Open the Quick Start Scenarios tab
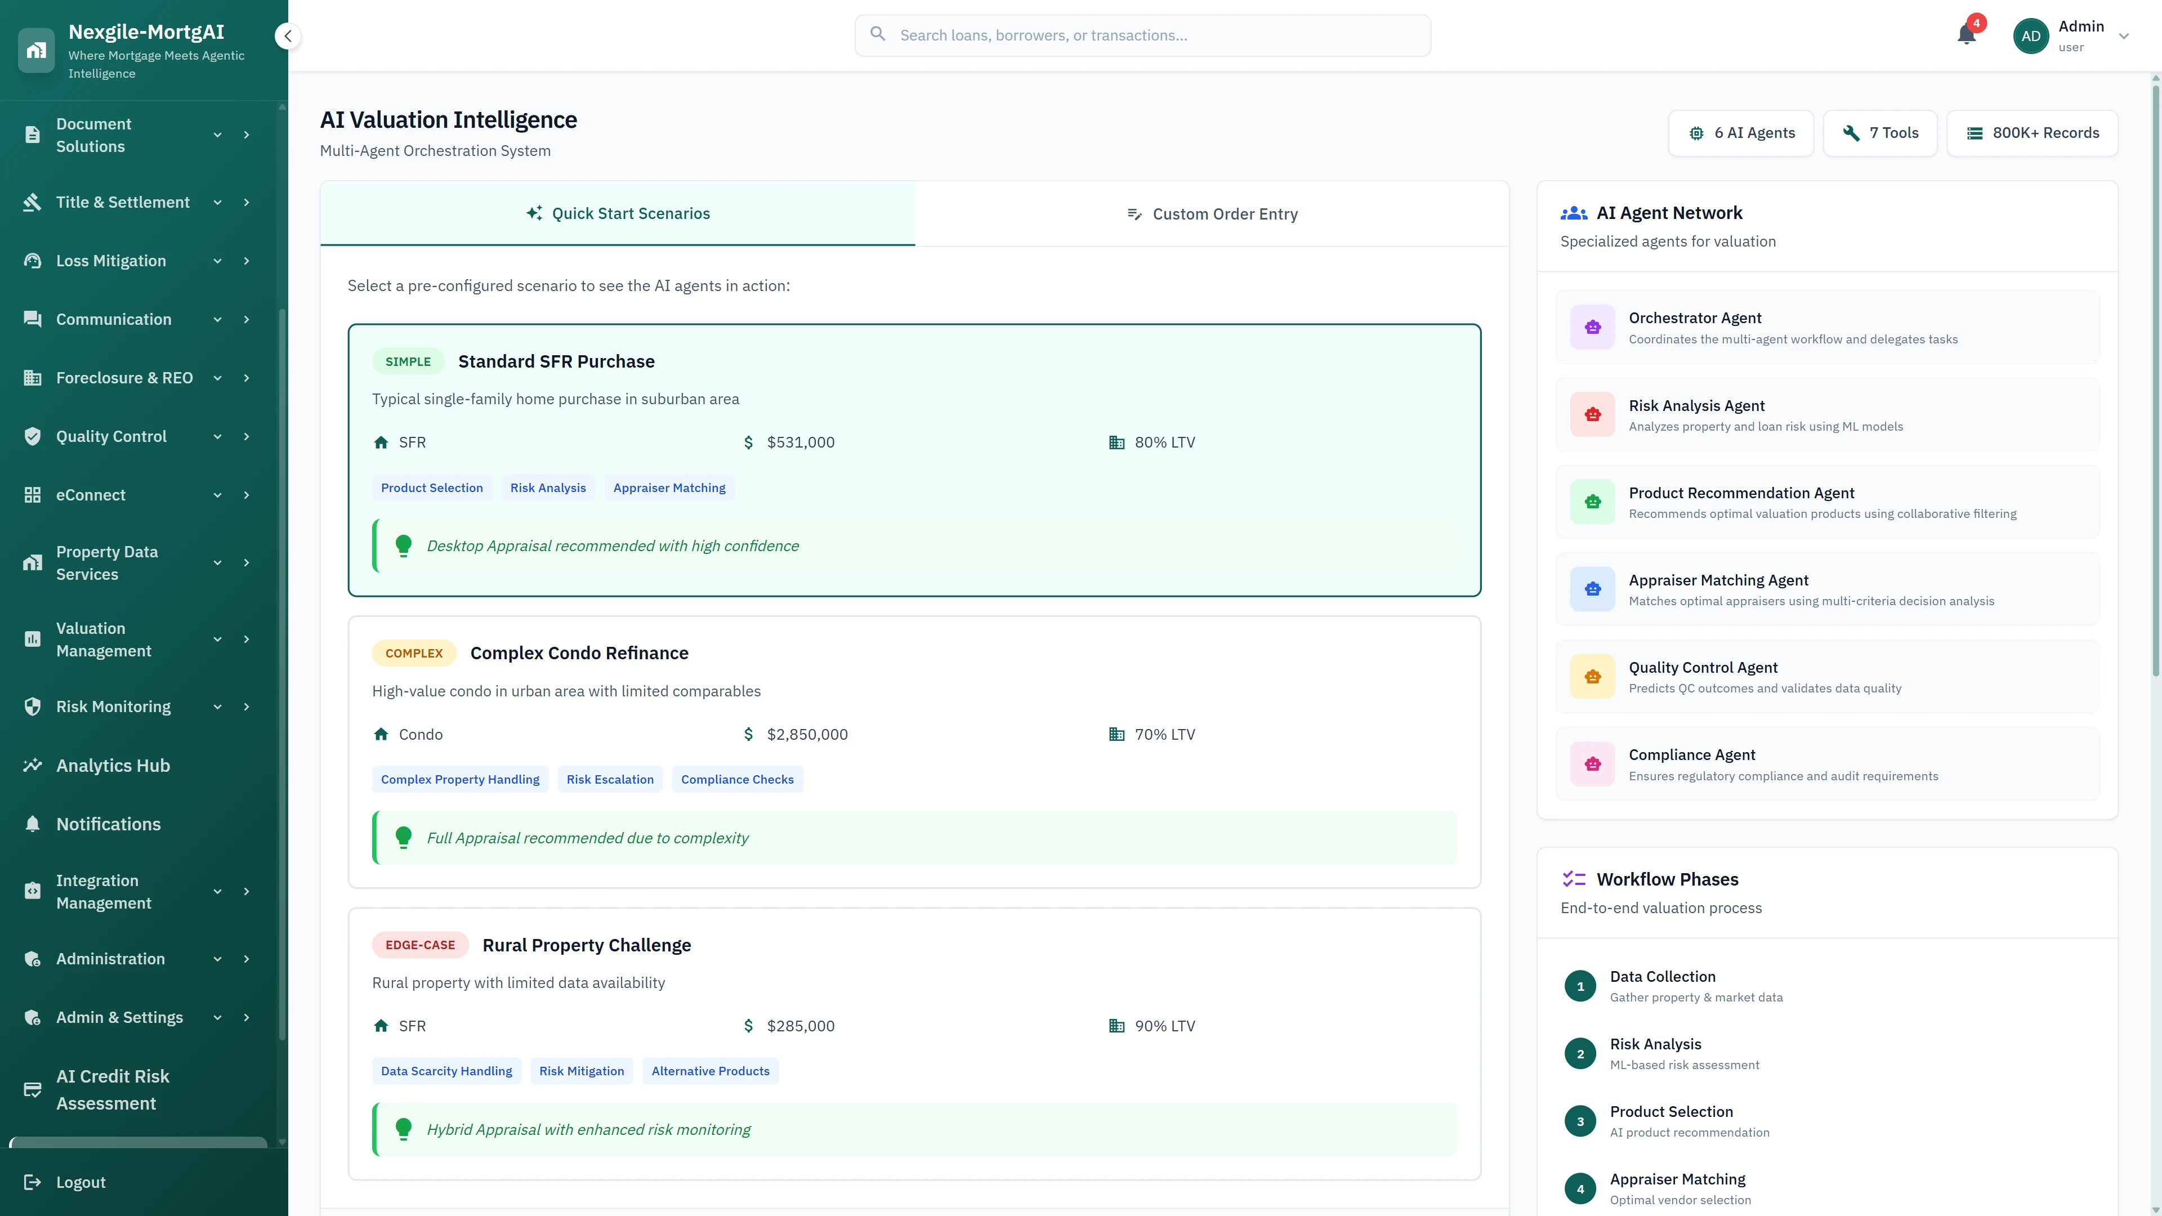 tap(619, 213)
